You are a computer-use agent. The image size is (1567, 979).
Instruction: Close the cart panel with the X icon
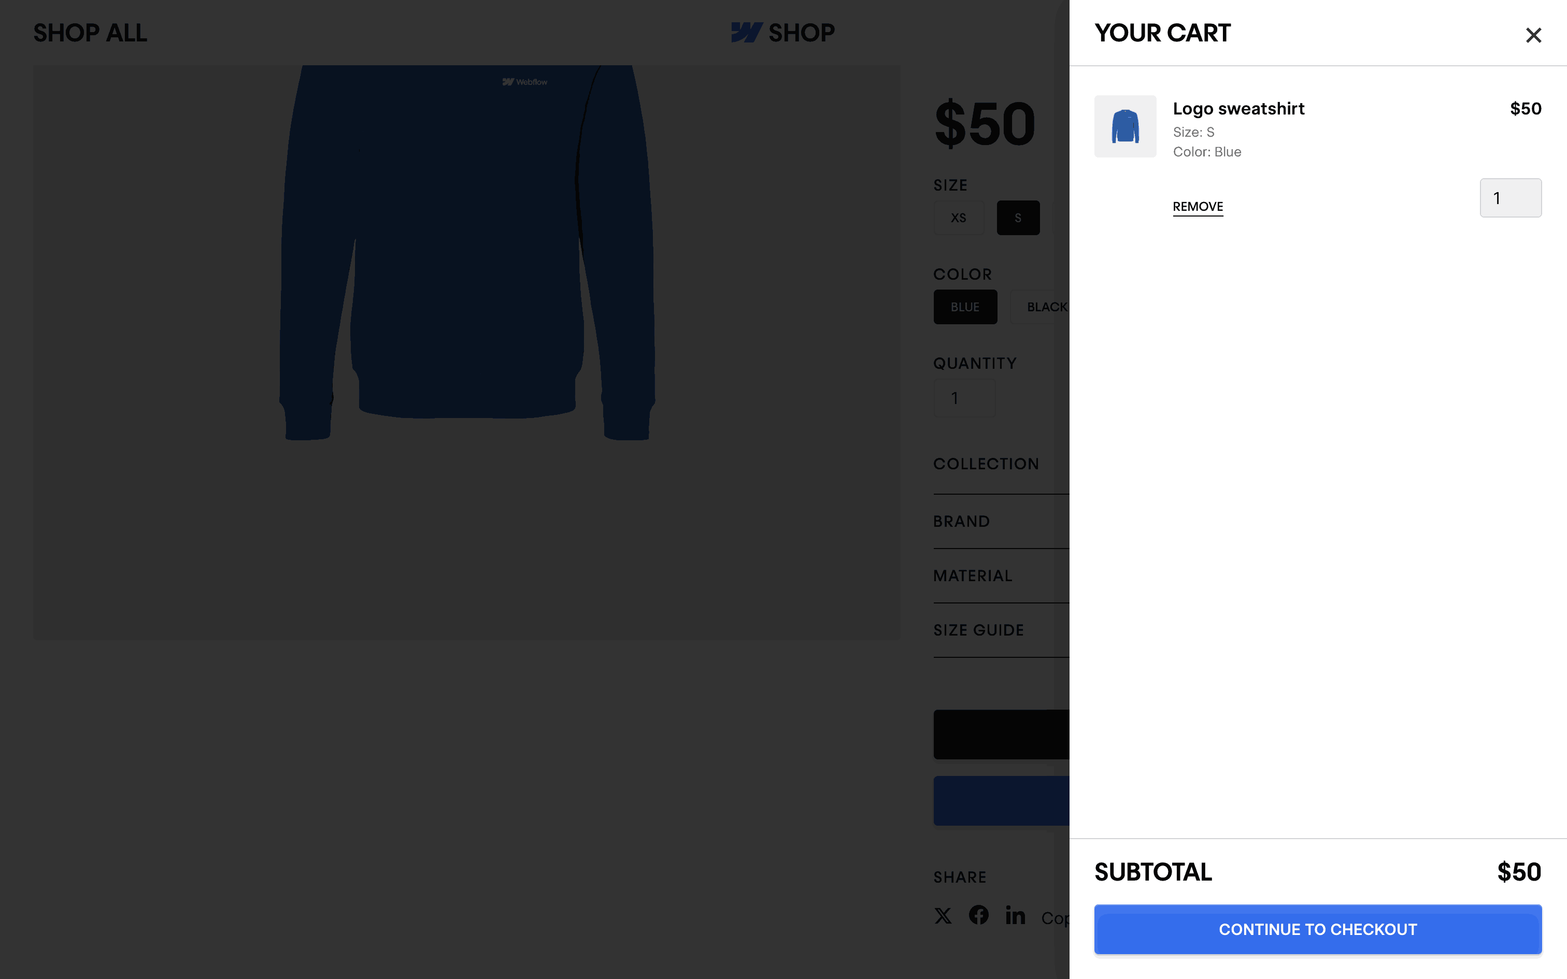tap(1533, 35)
